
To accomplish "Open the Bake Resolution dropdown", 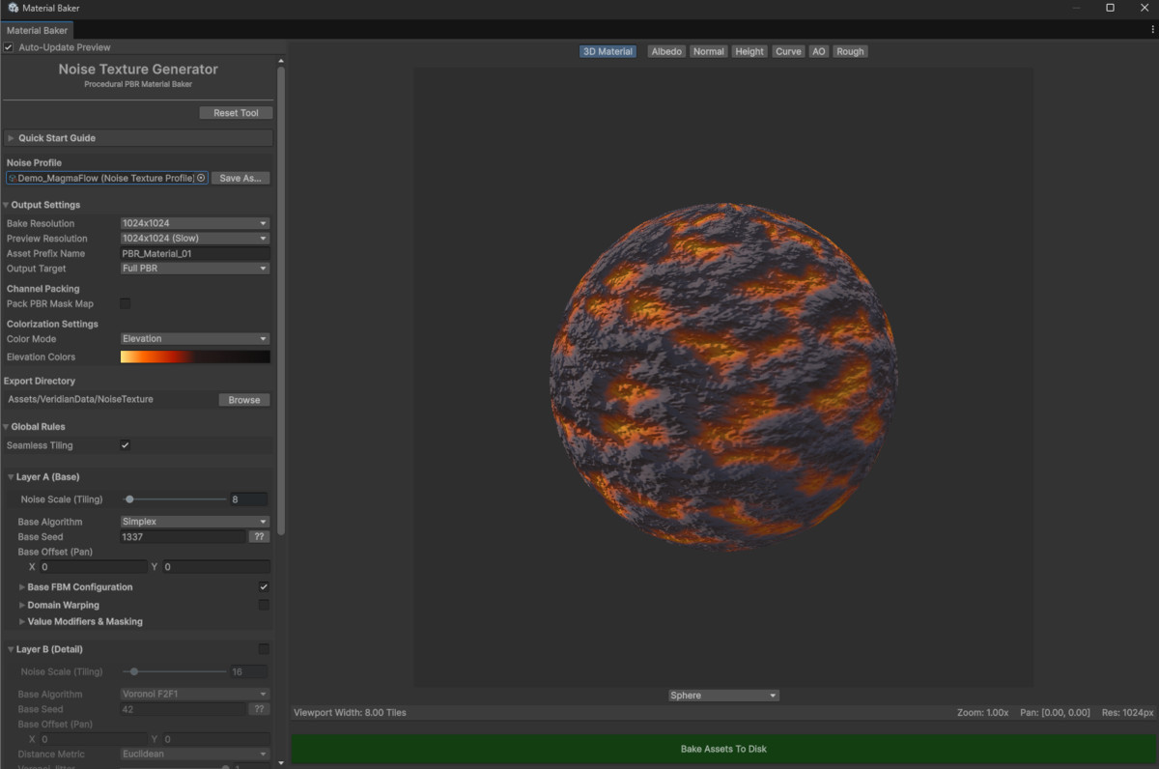I will (194, 223).
